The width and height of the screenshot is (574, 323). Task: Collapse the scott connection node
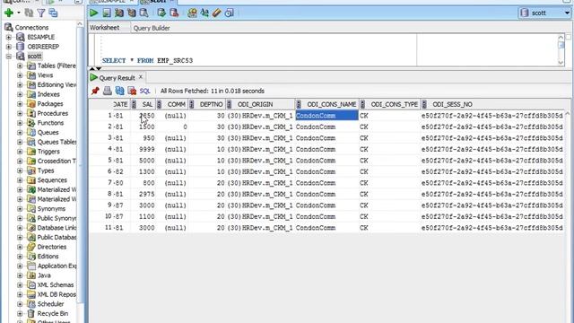point(9,56)
